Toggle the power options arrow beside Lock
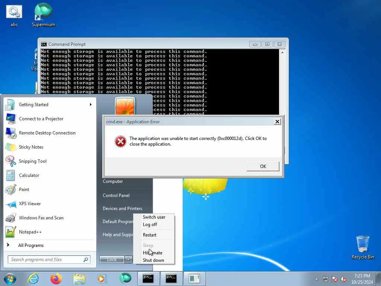 click(x=128, y=260)
